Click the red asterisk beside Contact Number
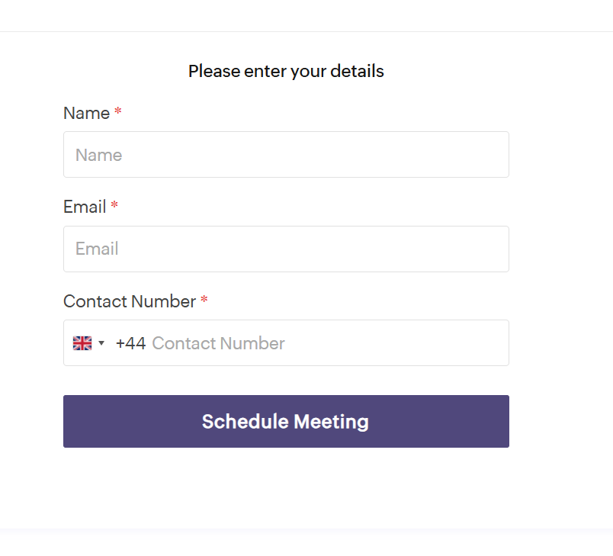613x556 pixels. click(x=204, y=300)
